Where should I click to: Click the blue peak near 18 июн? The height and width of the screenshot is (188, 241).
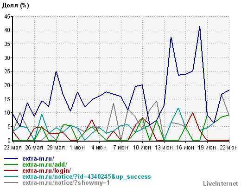pyautogui.click(x=200, y=26)
